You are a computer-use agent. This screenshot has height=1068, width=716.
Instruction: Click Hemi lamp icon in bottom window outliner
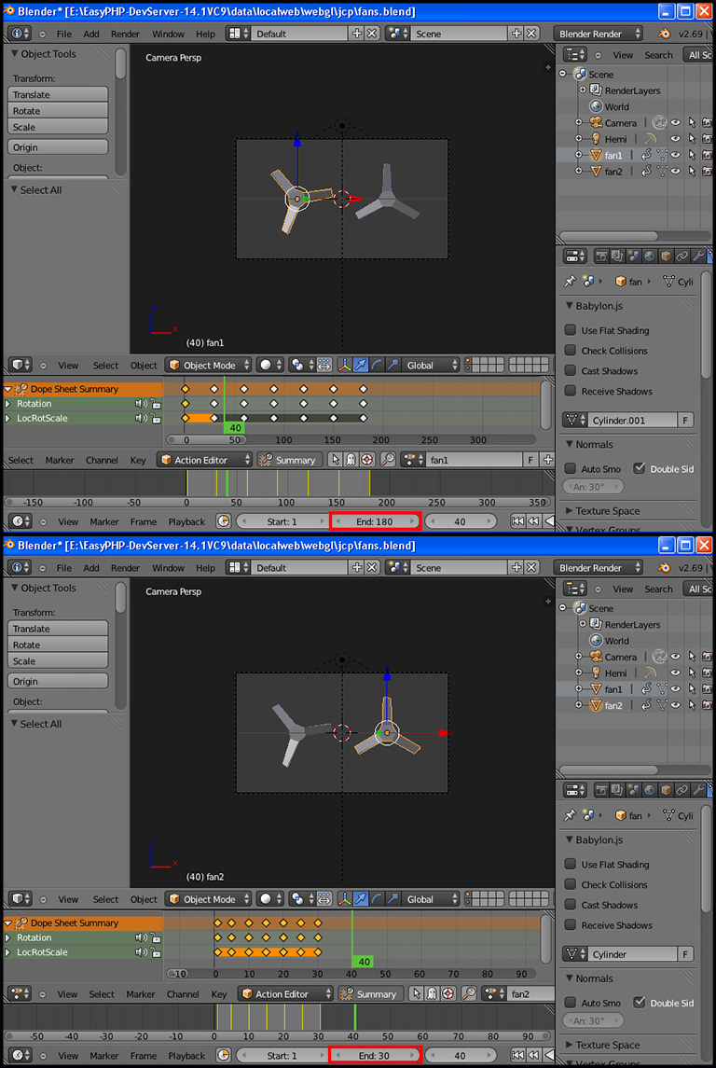coord(596,673)
